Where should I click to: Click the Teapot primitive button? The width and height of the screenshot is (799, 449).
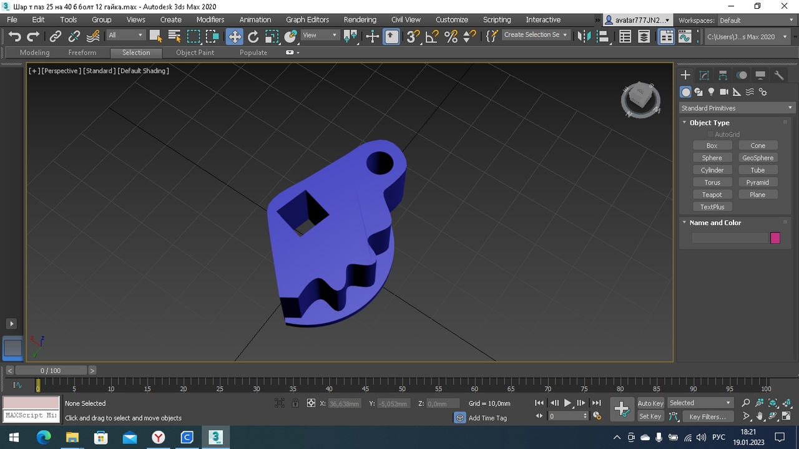712,195
